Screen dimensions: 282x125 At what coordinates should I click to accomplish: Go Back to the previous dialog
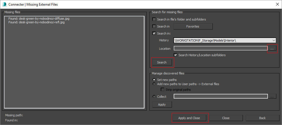[x=262, y=118]
